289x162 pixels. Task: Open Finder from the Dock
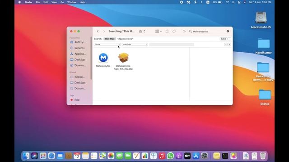point(26,156)
